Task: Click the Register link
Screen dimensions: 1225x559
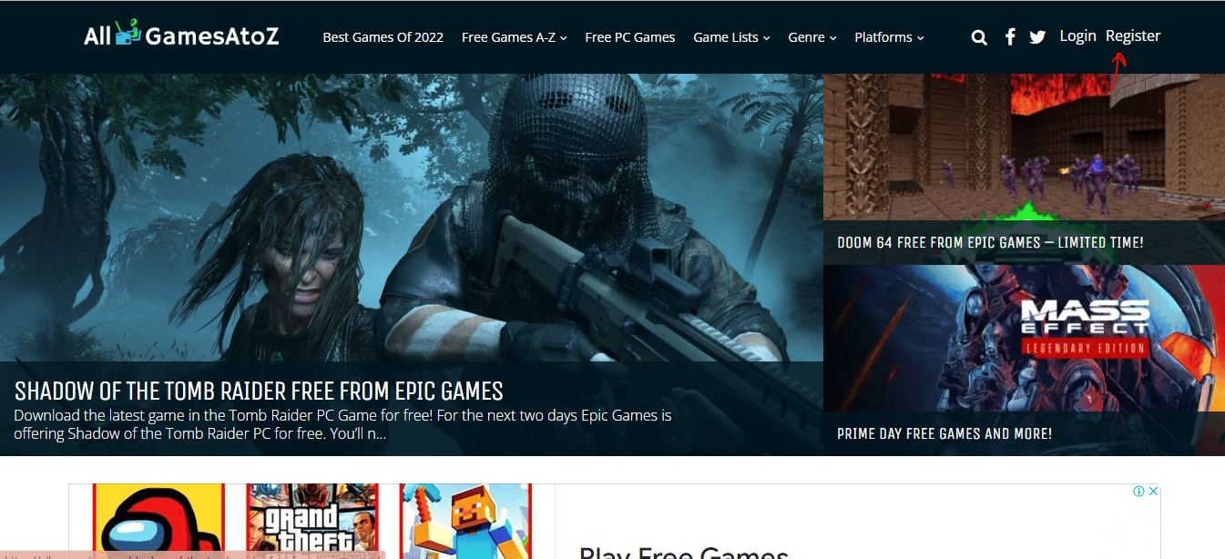Action: point(1133,36)
